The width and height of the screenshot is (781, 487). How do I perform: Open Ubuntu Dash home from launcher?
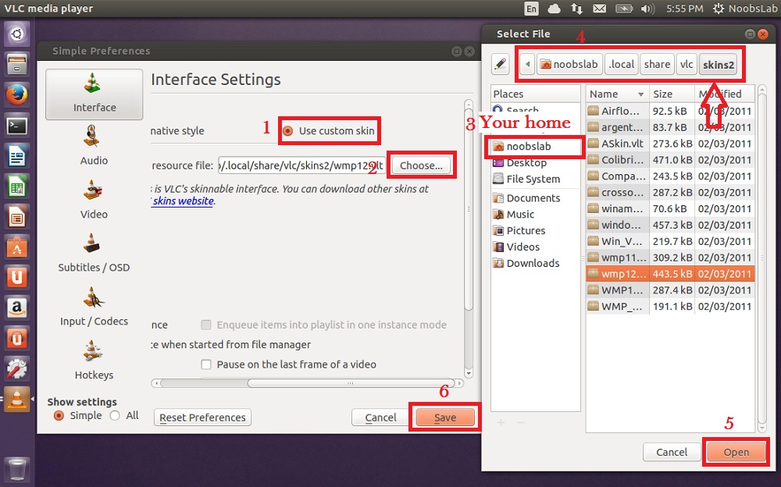pyautogui.click(x=17, y=34)
